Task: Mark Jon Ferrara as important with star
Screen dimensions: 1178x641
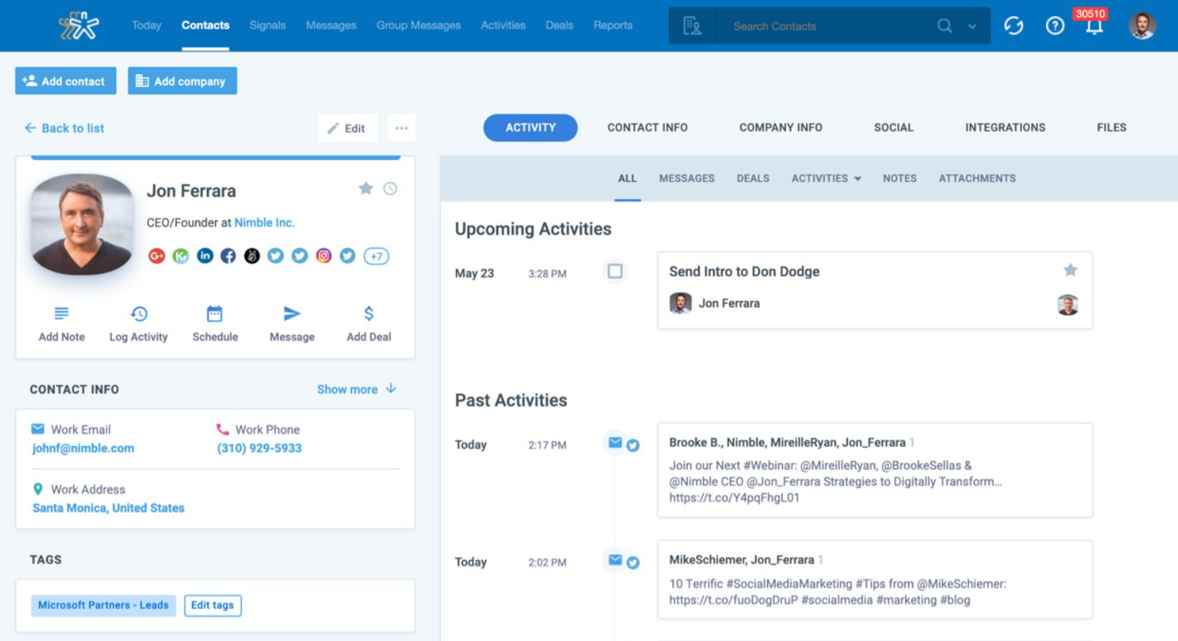Action: click(366, 188)
